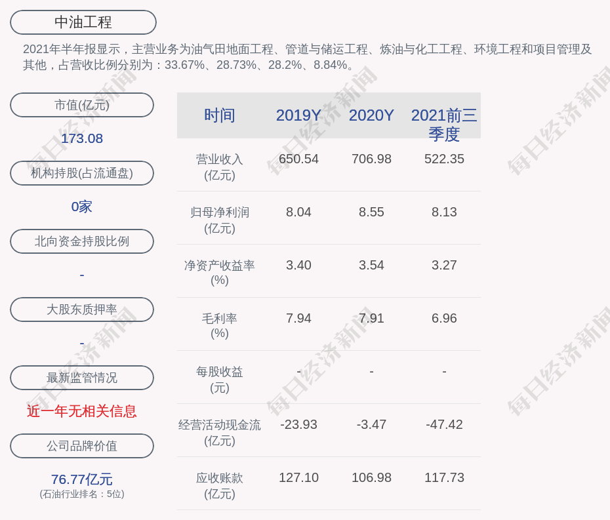Click the ROE value 3.27
This screenshot has width=610, height=520.
pyautogui.click(x=444, y=265)
